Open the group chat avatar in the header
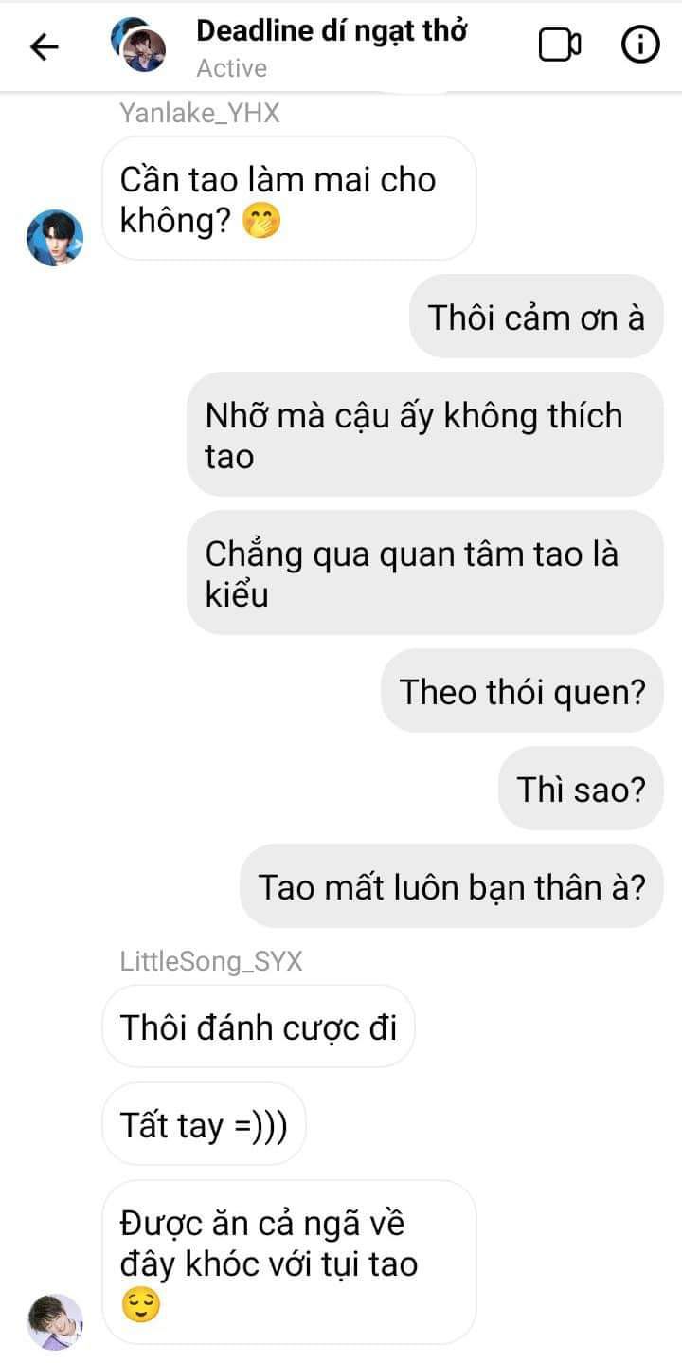 [x=138, y=45]
